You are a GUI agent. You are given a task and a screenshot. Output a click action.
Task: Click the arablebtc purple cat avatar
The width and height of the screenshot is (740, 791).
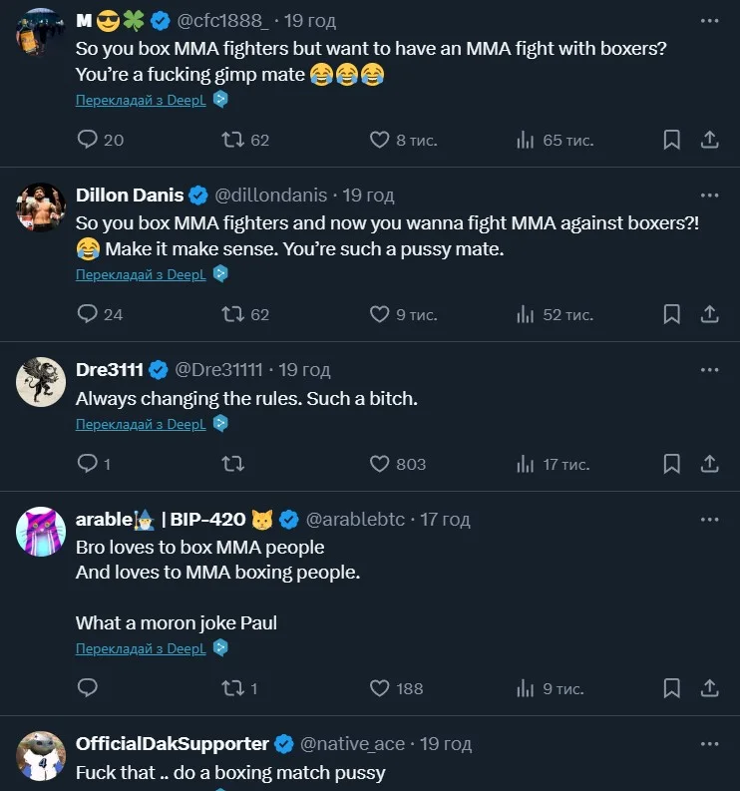41,532
